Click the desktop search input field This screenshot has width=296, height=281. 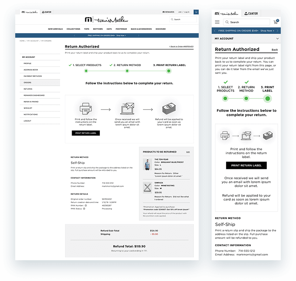click(x=184, y=20)
